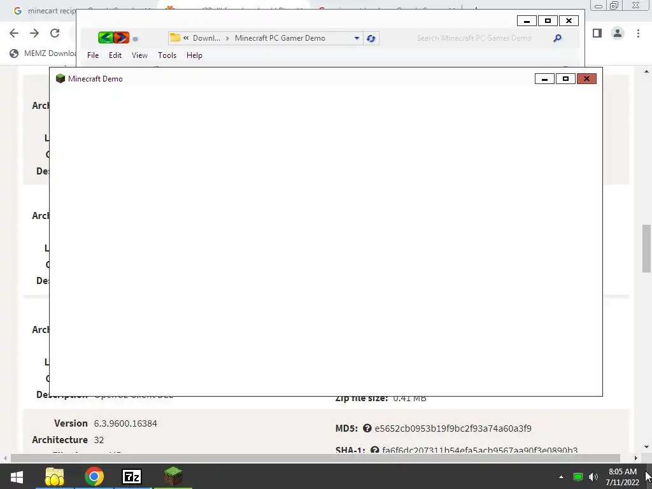Open the address bar path dropdown
The width and height of the screenshot is (652, 489).
pos(357,38)
